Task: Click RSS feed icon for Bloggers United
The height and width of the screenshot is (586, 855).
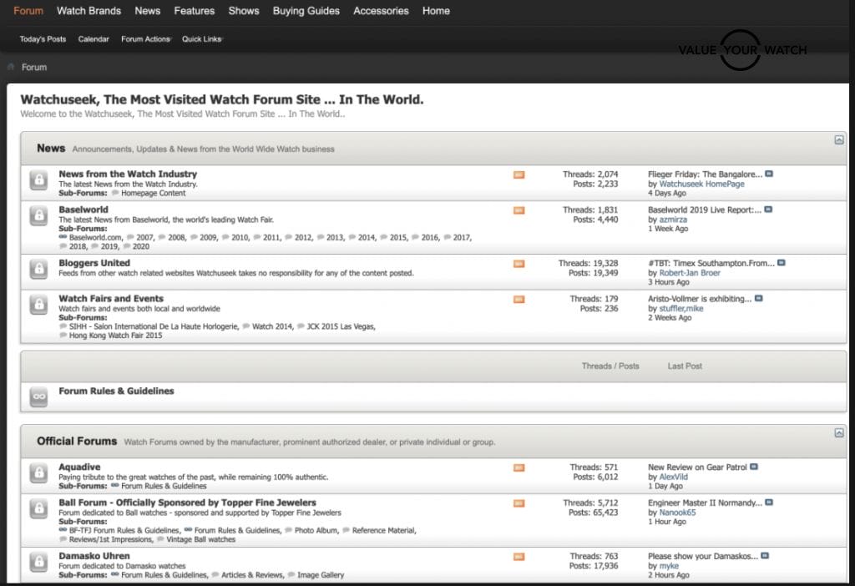Action: [519, 264]
